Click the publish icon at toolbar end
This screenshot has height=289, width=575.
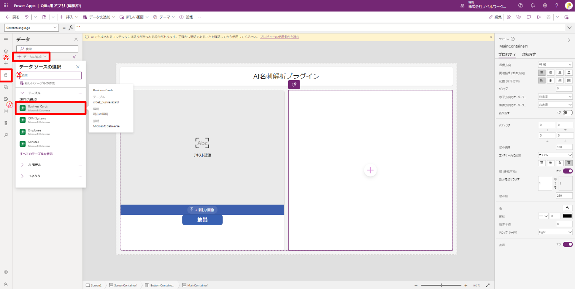tap(567, 17)
